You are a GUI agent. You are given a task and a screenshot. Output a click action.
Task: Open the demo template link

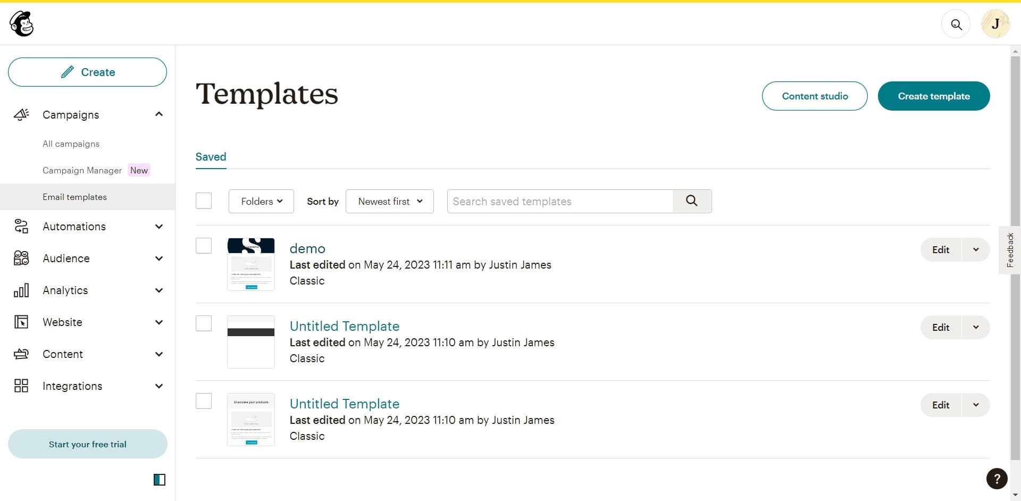tap(307, 248)
